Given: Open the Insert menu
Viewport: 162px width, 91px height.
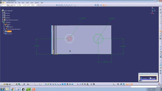Looking at the screenshot, I should 27,3.
